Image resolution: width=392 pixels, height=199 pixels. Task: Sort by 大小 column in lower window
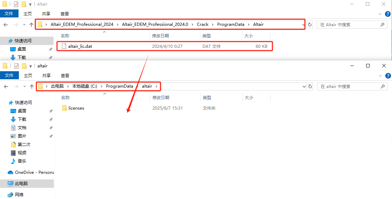click(249, 98)
